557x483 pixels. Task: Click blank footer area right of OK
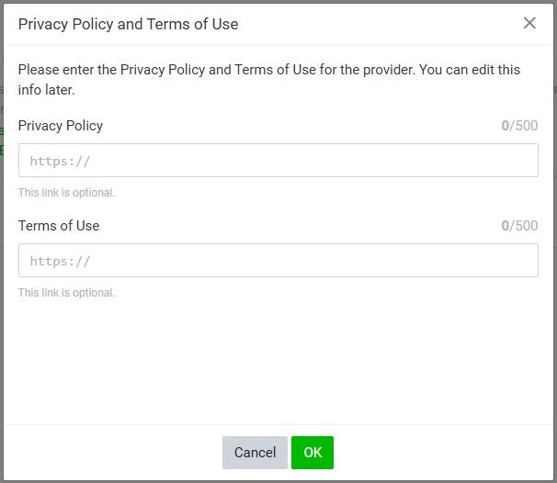[x=441, y=453]
